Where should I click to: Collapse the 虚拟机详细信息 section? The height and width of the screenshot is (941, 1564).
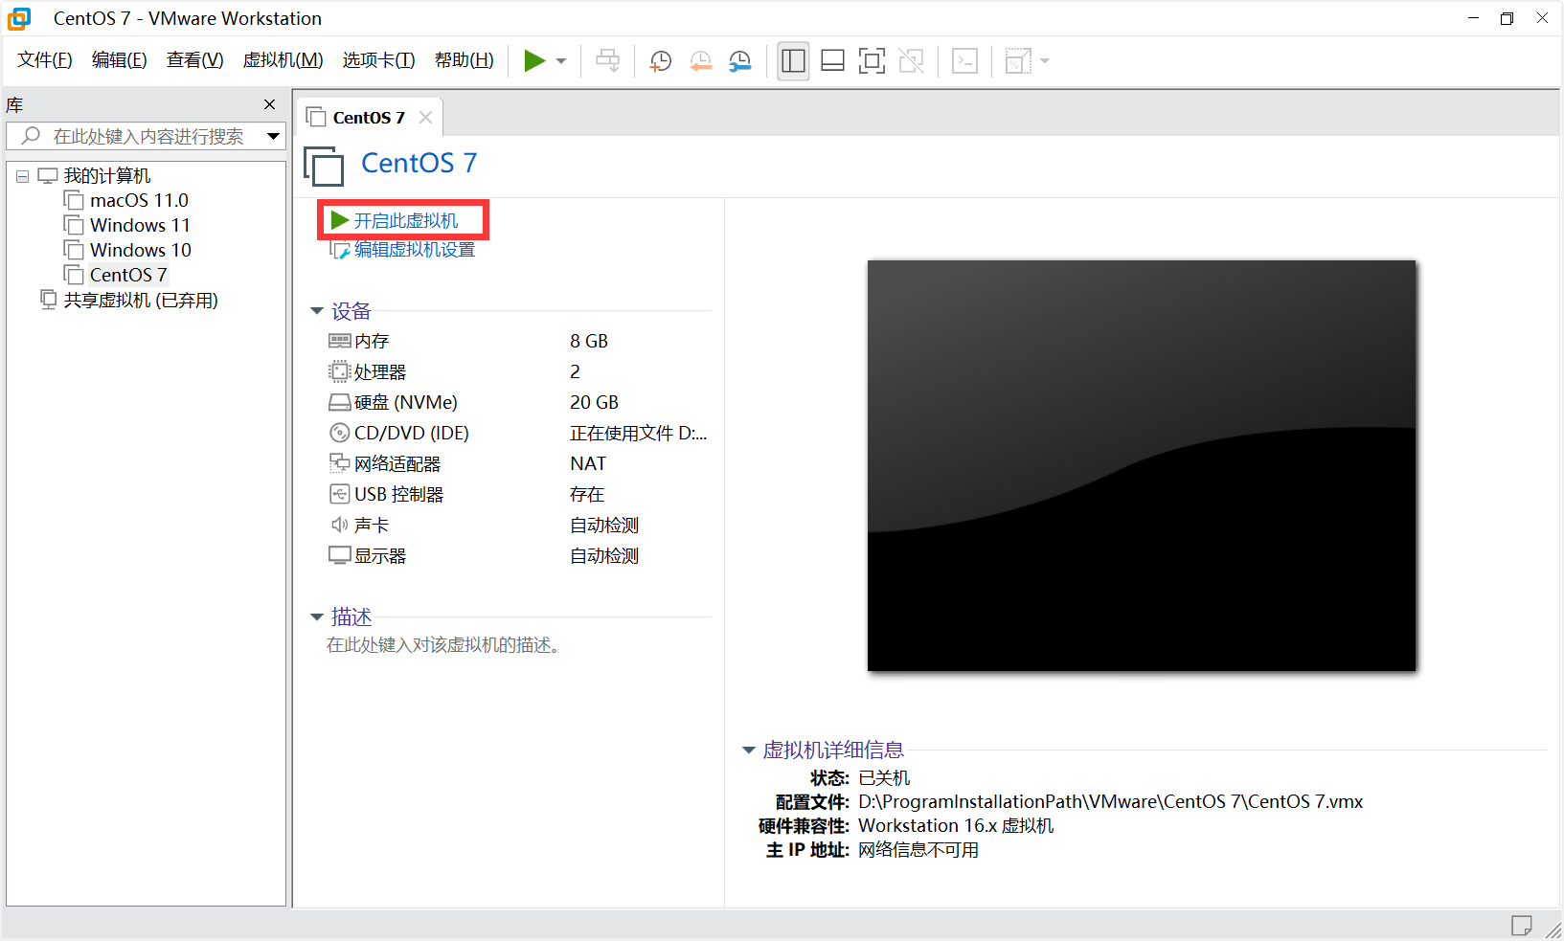pos(748,751)
